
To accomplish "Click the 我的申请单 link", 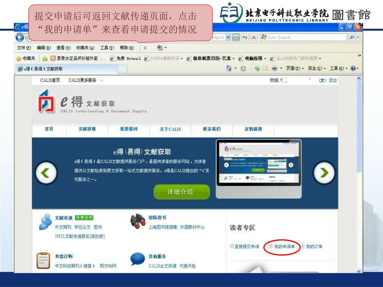I will 284,247.
